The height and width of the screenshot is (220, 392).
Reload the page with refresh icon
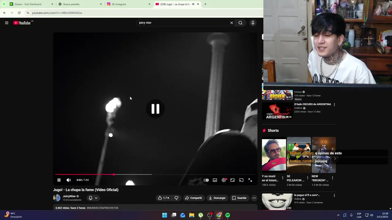click(19, 13)
